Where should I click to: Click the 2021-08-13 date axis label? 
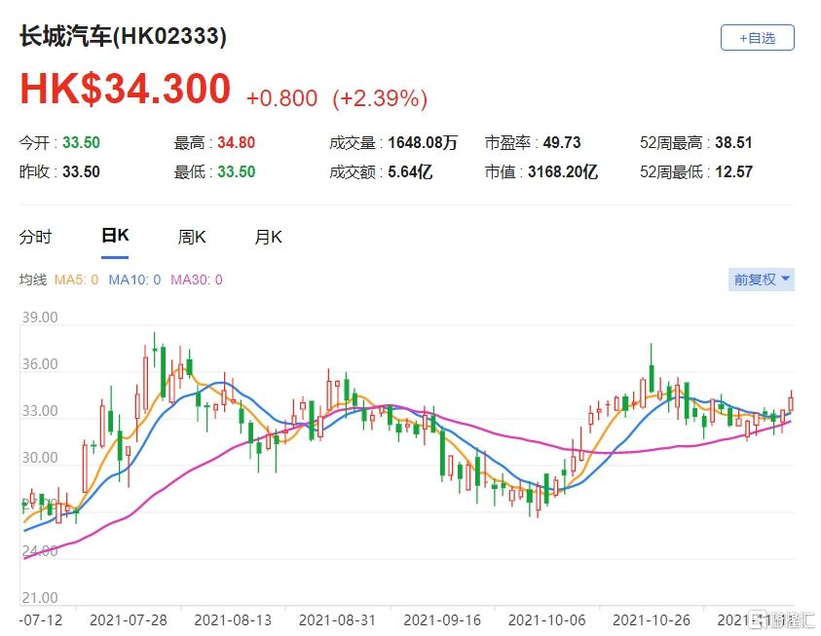[233, 620]
